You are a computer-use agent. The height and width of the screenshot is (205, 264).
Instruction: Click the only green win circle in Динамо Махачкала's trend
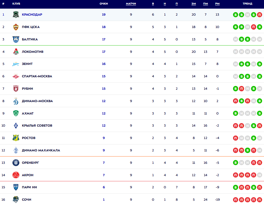tap(248, 150)
